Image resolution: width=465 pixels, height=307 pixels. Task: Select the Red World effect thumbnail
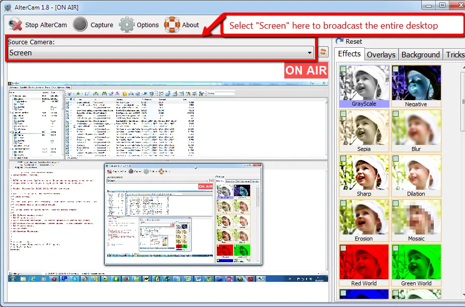click(x=364, y=265)
